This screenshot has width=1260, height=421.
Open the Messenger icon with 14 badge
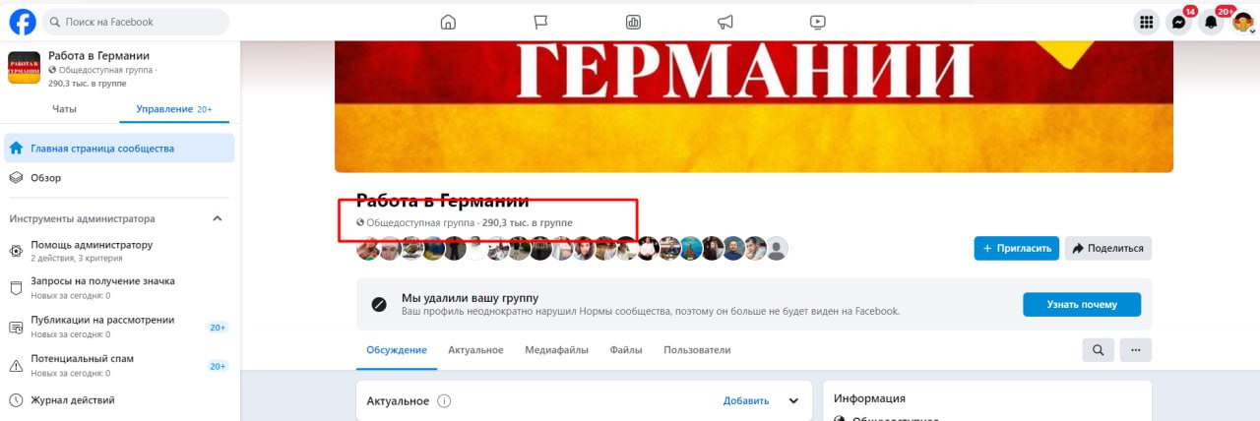[x=1178, y=22]
